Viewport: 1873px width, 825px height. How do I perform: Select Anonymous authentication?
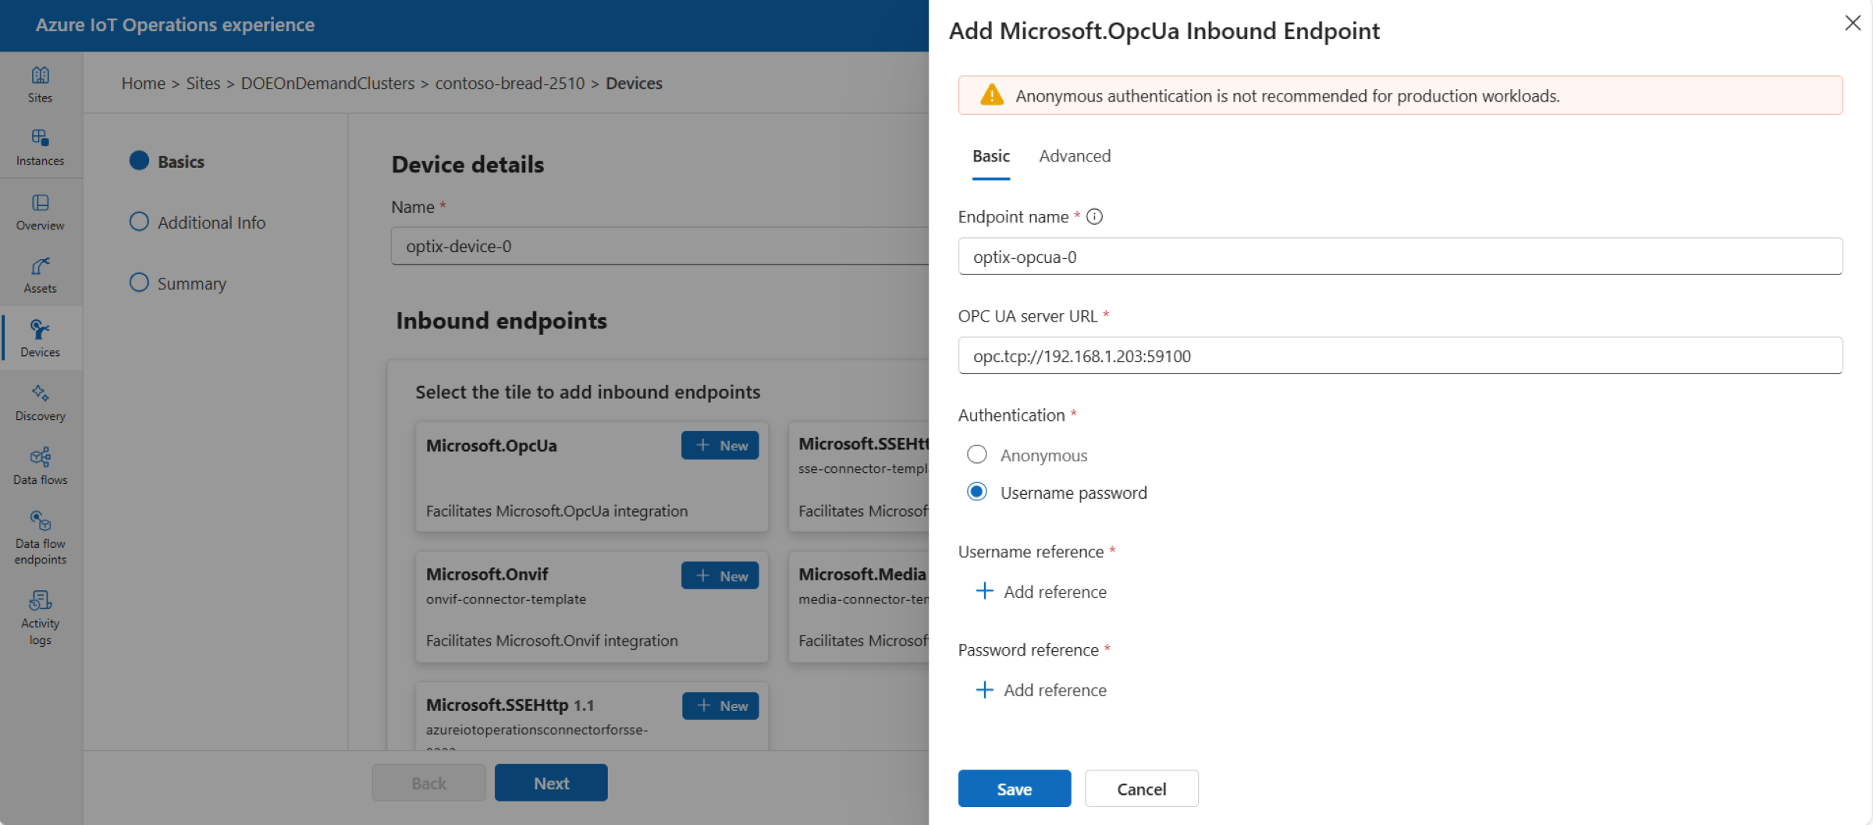click(x=976, y=454)
